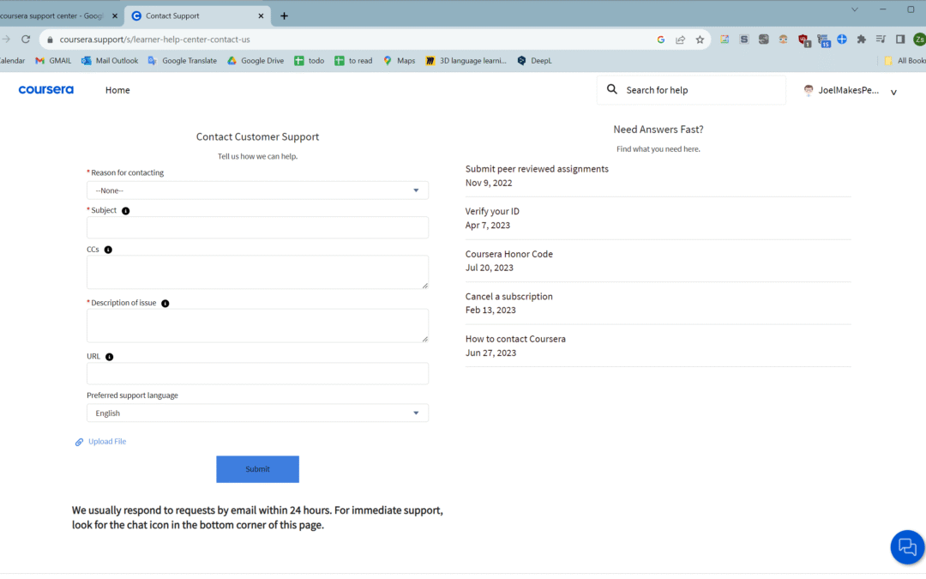Image resolution: width=926 pixels, height=579 pixels.
Task: Expand the JoelMakesPe... user profile menu
Action: [x=893, y=92]
